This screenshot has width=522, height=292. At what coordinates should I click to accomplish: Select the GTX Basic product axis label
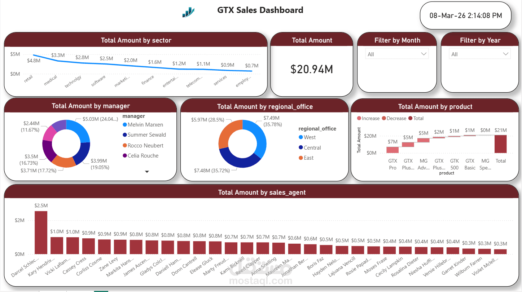coord(470,164)
